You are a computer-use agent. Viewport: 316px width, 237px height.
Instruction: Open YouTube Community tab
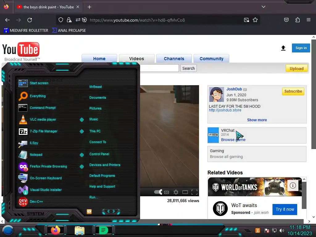(211, 59)
